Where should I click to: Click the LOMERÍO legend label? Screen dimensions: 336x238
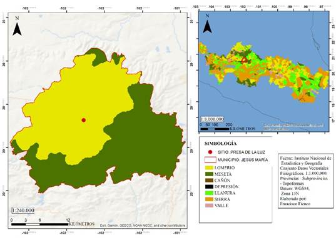(x=225, y=168)
